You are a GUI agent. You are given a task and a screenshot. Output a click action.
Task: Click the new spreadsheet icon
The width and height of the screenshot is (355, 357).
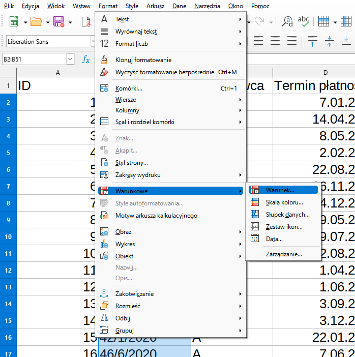(x=14, y=21)
